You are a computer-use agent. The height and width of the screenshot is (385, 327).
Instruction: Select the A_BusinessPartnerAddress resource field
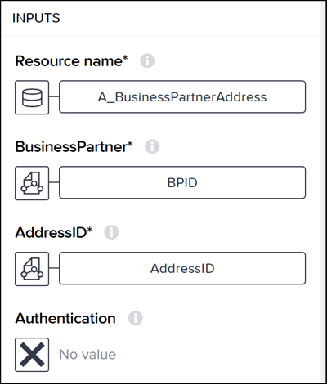182,96
